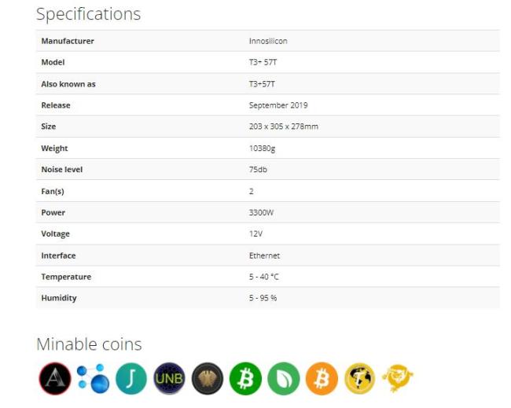
Task: Click the Weight value 10380g
Action: click(x=262, y=149)
